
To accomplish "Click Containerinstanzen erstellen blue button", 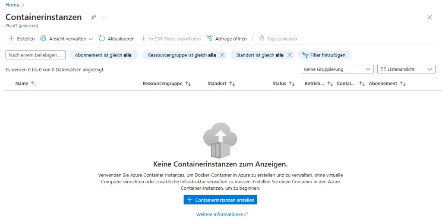I will coord(221,200).
